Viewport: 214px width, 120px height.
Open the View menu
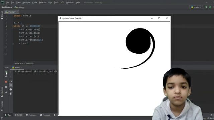coord(18,2)
